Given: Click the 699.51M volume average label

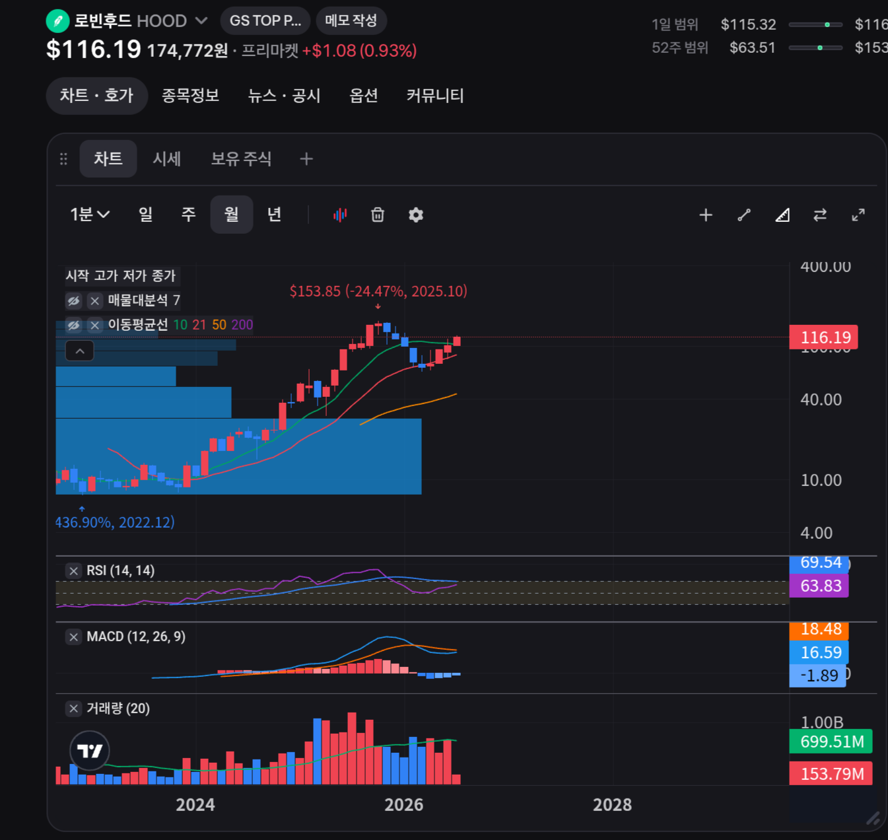Looking at the screenshot, I should click(831, 742).
